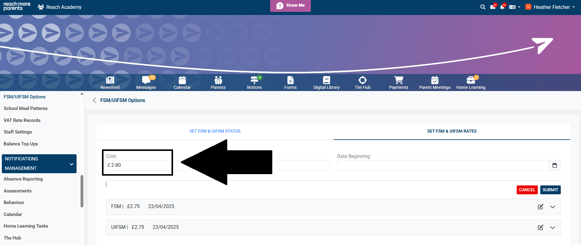Submit the new rate
The height and width of the screenshot is (245, 581).
[550, 190]
